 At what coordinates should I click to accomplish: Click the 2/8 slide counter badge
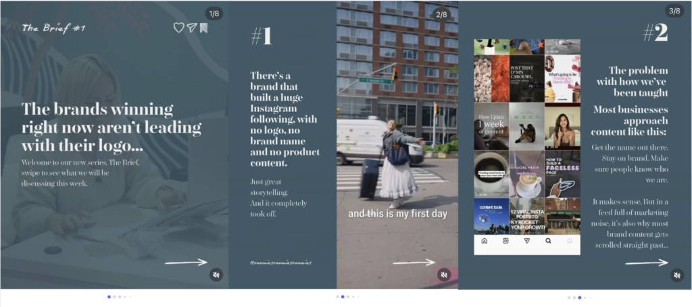click(441, 13)
